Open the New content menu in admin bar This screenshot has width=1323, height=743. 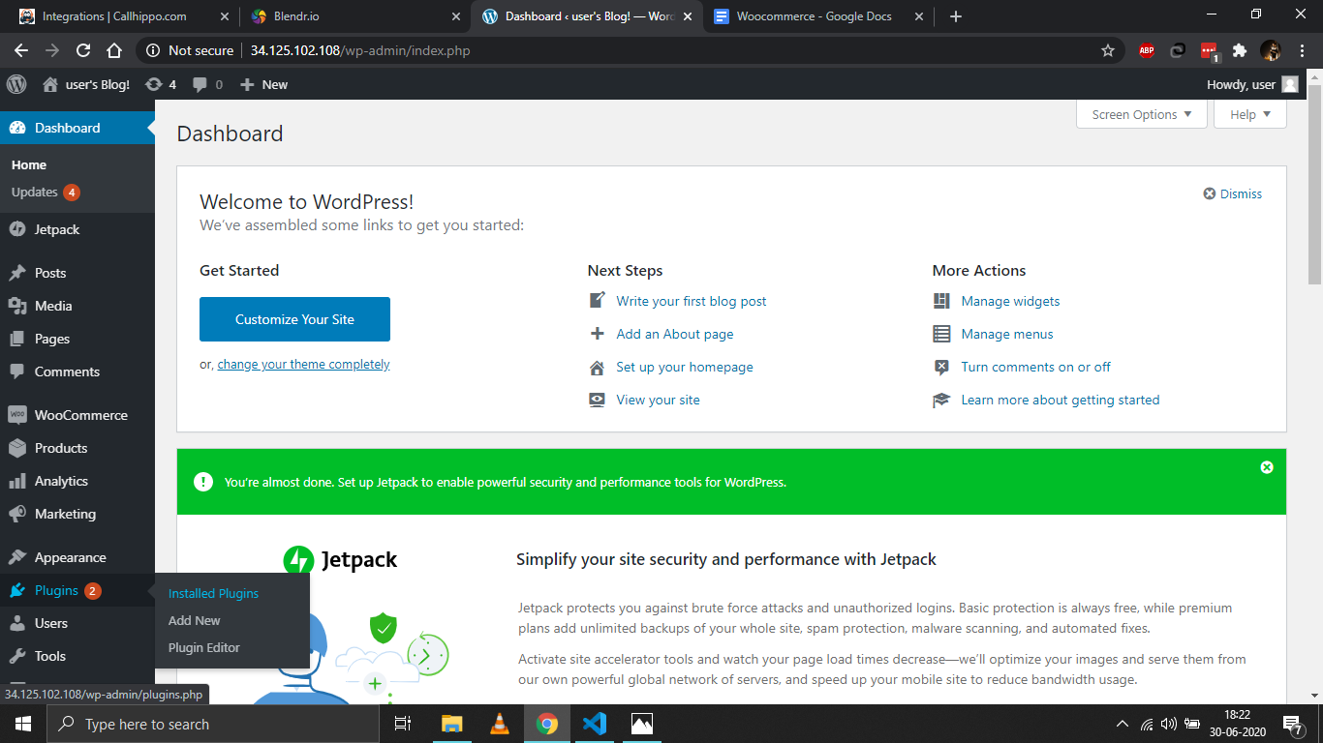pyautogui.click(x=263, y=84)
